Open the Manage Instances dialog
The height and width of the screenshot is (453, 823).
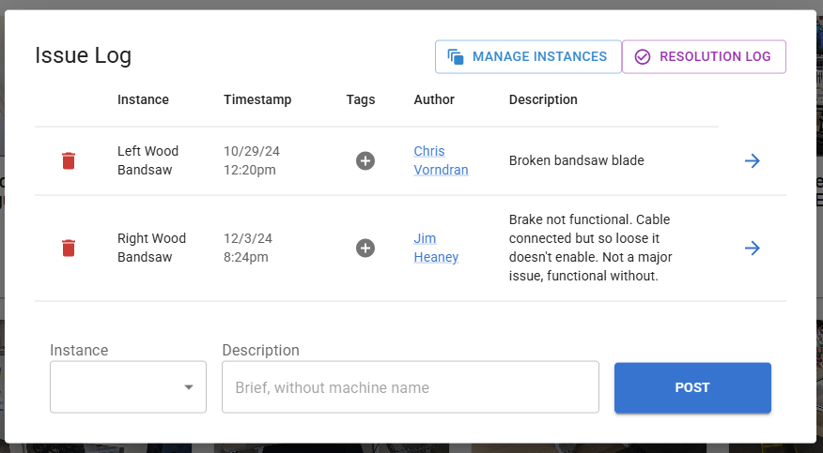point(528,56)
